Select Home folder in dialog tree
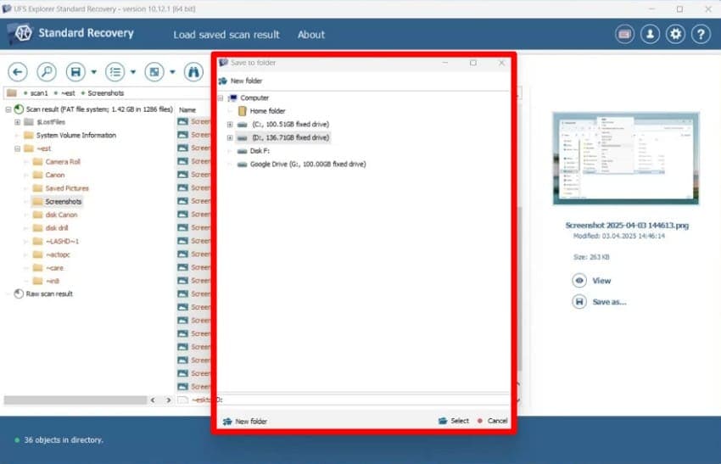This screenshot has height=464, width=721. [267, 111]
